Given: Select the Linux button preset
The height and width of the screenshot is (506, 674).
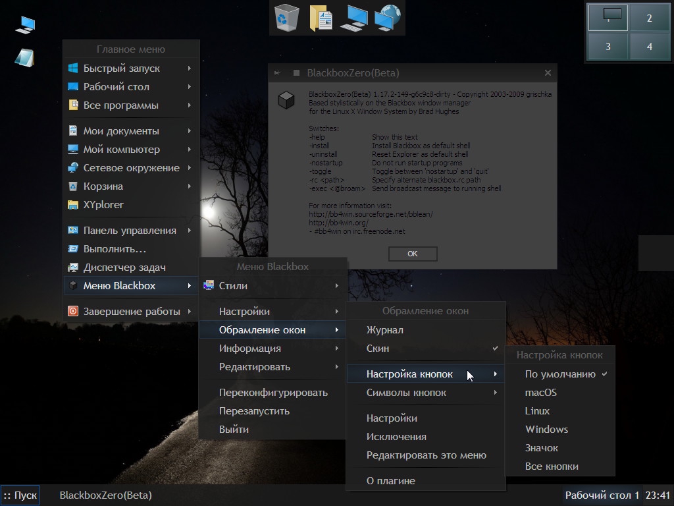Looking at the screenshot, I should point(560,411).
